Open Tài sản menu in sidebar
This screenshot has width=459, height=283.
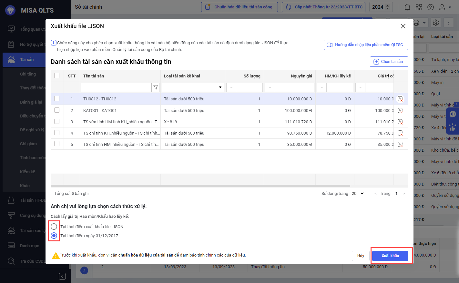tap(26, 60)
